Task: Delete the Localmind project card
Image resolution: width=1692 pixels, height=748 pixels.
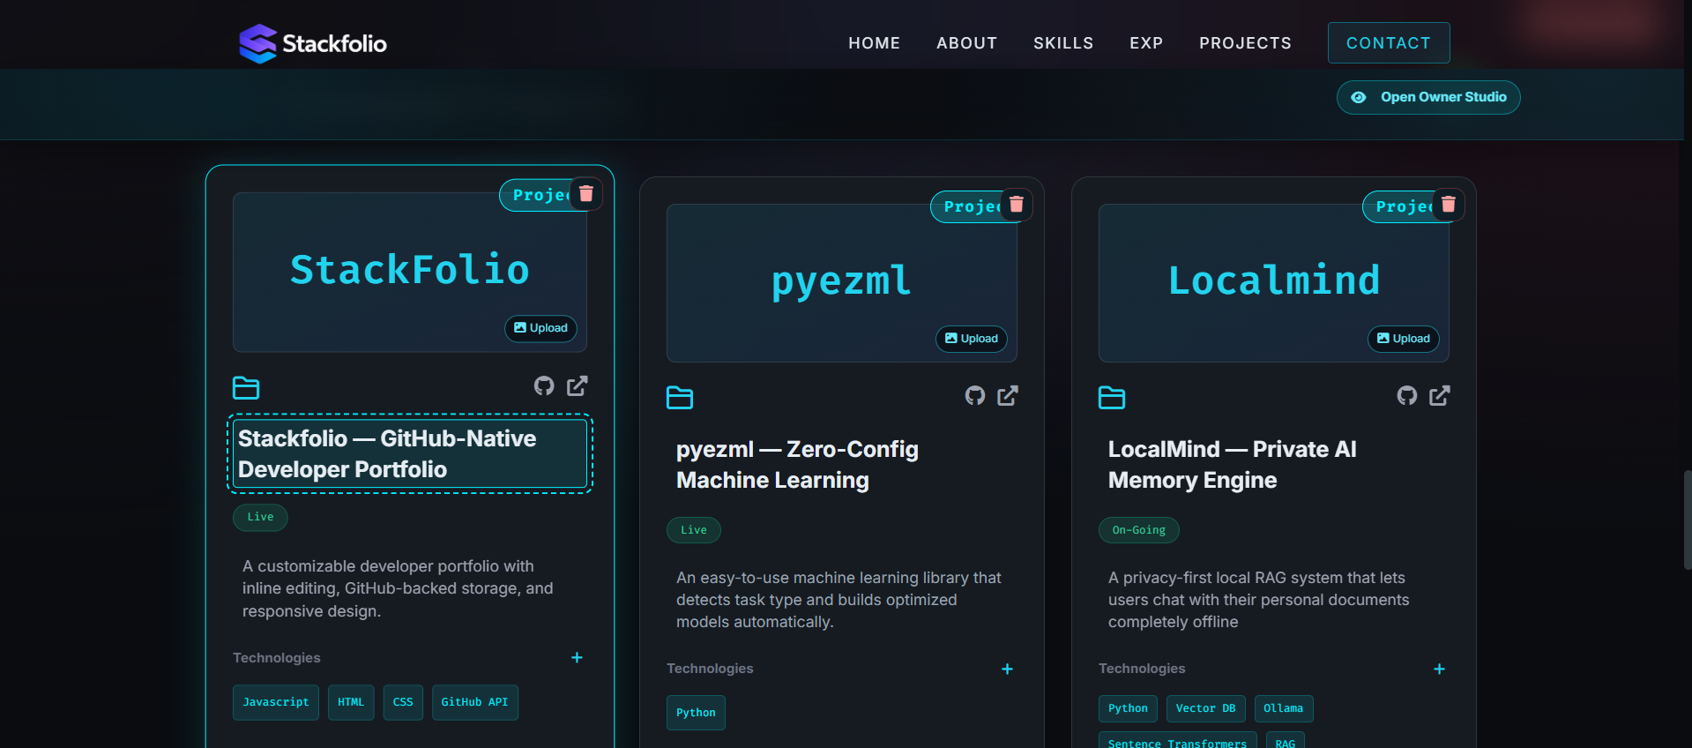Action: [1449, 205]
